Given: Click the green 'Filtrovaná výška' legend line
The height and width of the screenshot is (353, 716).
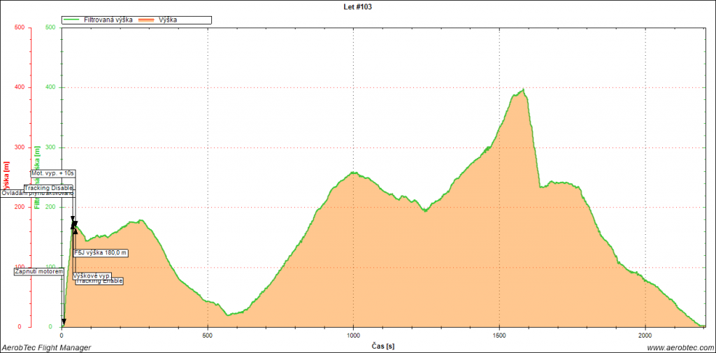Looking at the screenshot, I should tap(72, 20).
